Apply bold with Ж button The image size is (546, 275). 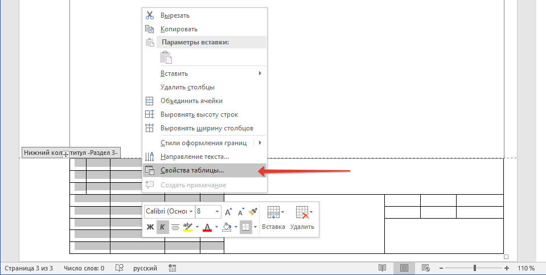[x=150, y=227]
